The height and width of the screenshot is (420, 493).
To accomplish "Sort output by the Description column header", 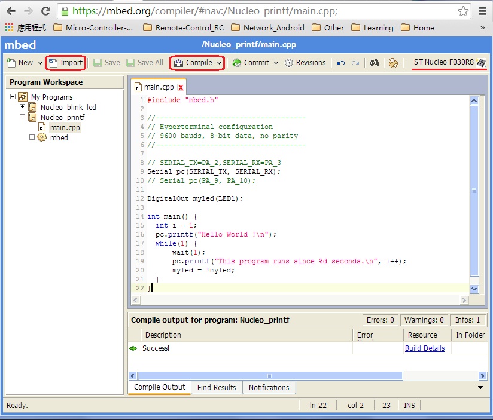I will 247,335.
